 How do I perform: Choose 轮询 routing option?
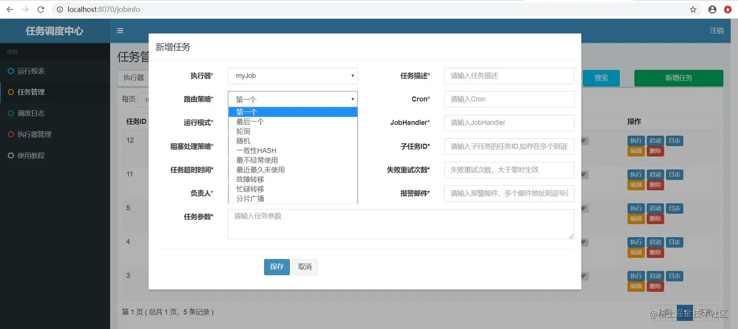coord(293,131)
